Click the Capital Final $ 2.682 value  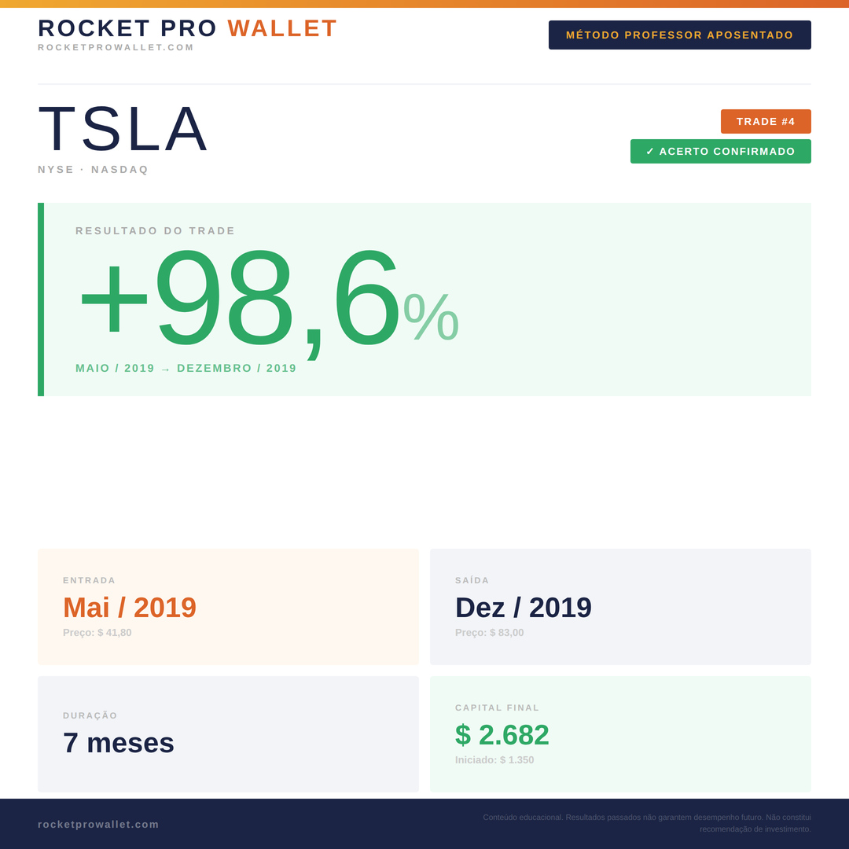pos(502,735)
